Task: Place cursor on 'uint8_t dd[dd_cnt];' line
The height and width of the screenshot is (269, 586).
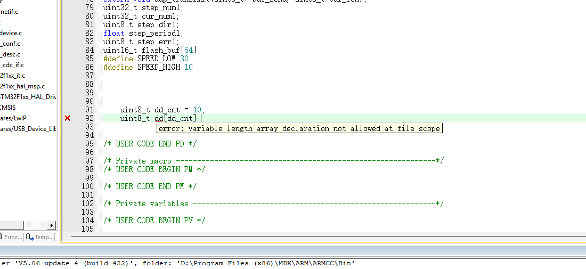Action: pos(161,118)
